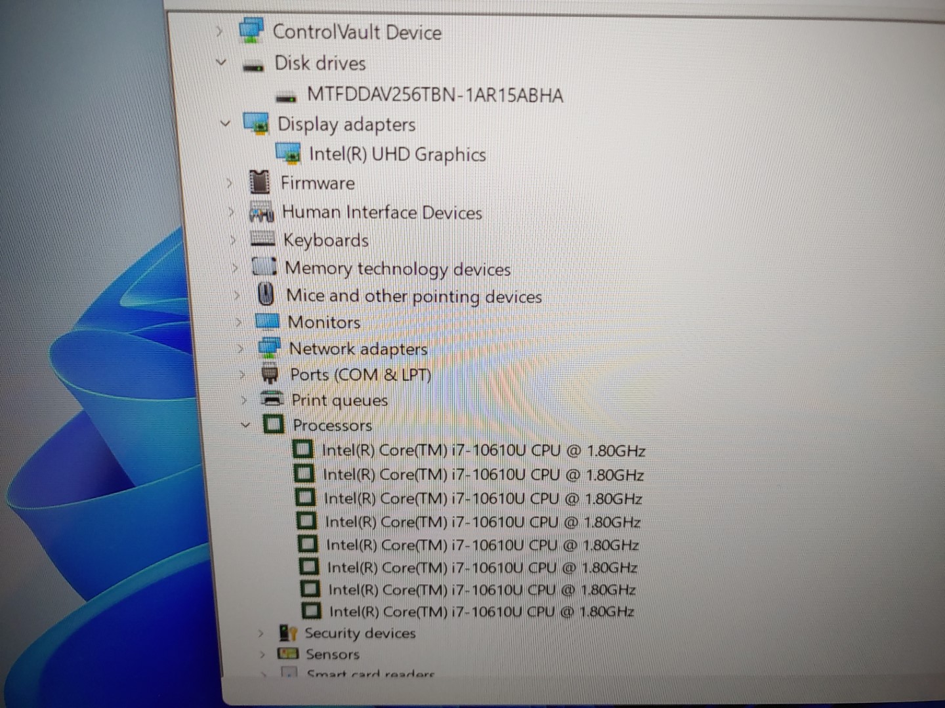Expand the Print queues node
Screen dimensions: 945x708
(x=244, y=399)
